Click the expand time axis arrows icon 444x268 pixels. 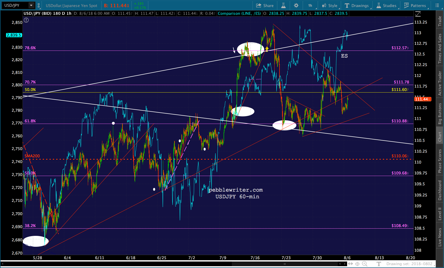(350, 264)
